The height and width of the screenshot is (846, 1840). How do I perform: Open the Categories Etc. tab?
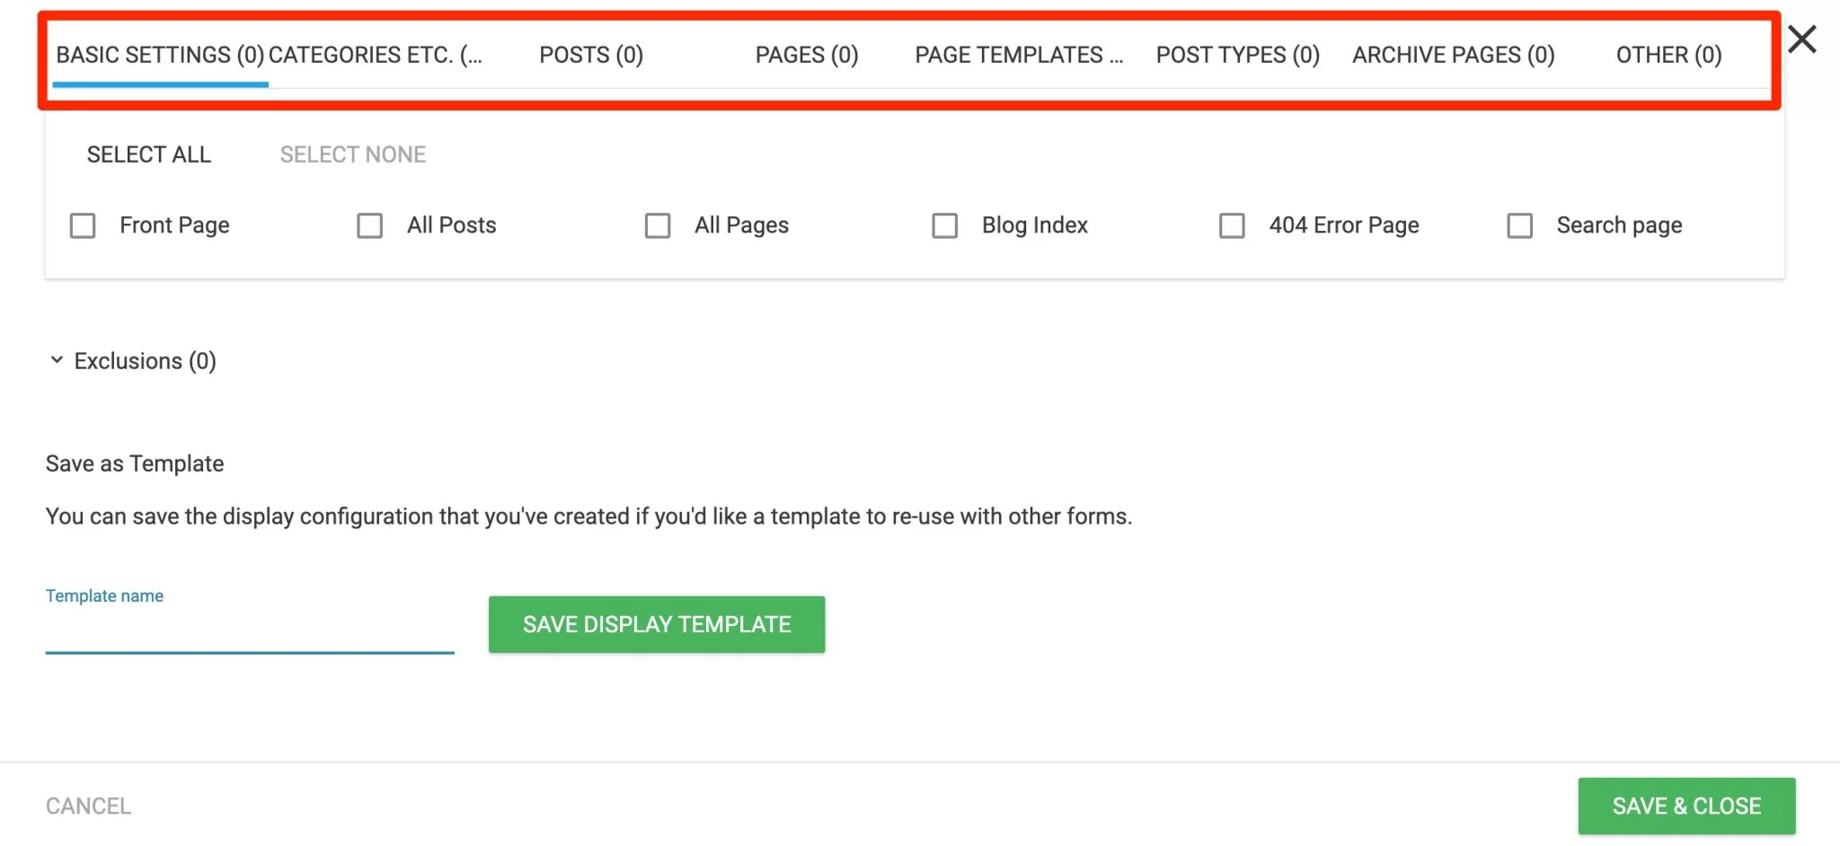(376, 55)
